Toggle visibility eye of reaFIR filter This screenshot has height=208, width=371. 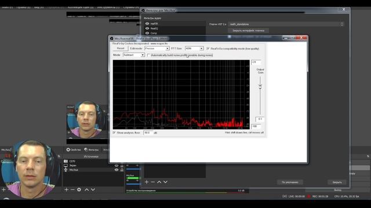[147, 24]
